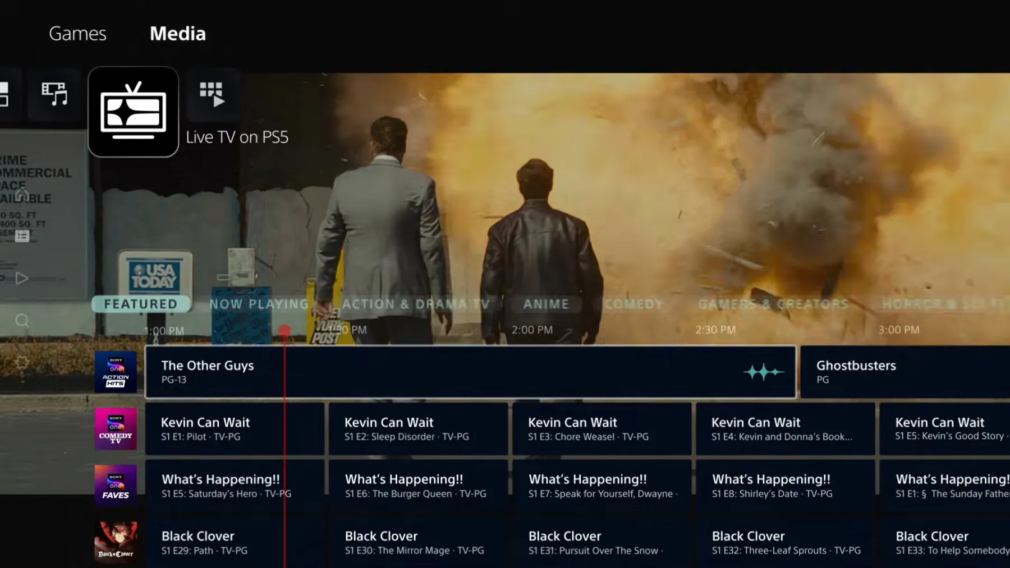This screenshot has width=1010, height=568.
Task: Open the Live TV on PS5 app tile
Action: pyautogui.click(x=134, y=112)
